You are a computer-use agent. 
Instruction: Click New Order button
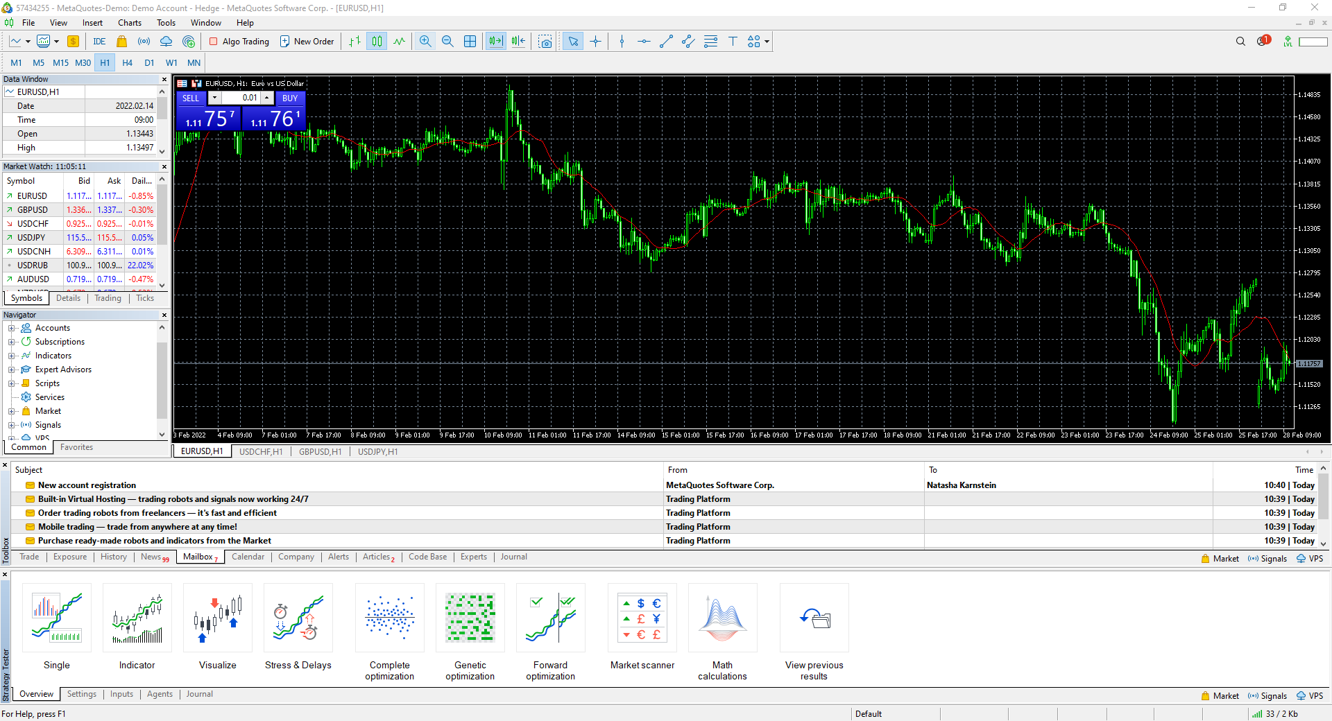coord(307,42)
